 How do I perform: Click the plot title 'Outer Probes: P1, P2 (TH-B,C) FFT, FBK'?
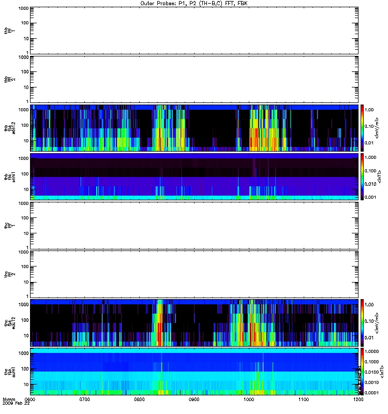(194, 4)
